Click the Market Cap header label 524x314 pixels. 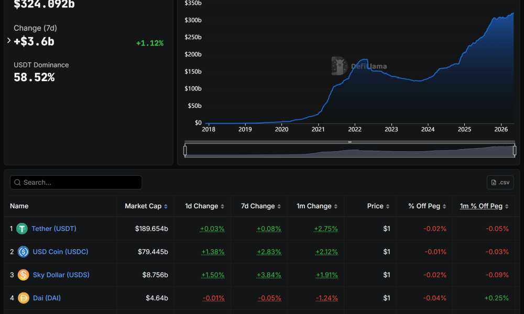[x=143, y=206]
